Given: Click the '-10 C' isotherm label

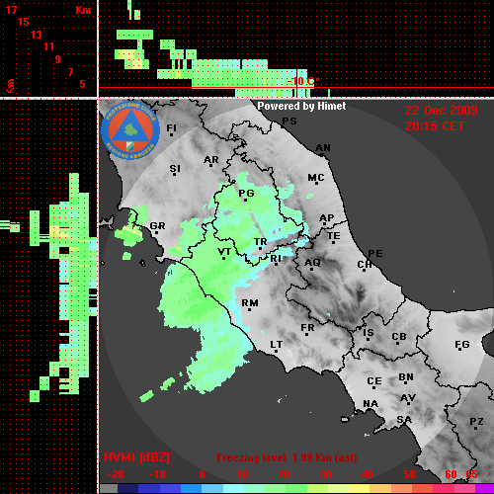Looking at the screenshot, I should click(302, 81).
